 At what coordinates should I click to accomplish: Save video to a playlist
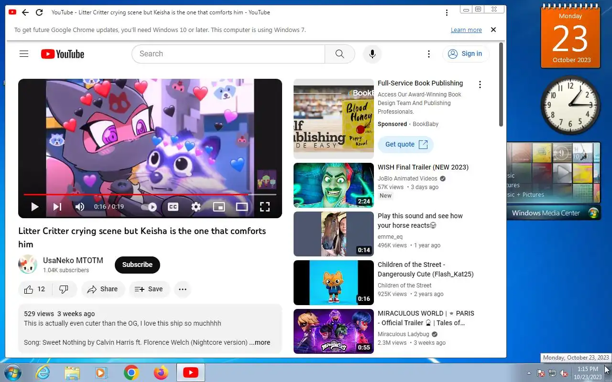[x=149, y=289]
